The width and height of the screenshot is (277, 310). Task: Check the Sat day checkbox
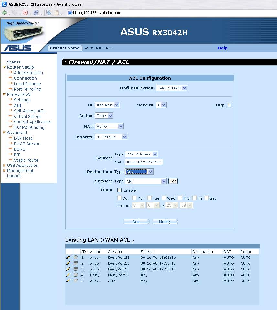coord(207,198)
